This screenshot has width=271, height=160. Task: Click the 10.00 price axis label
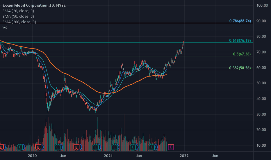[x=261, y=145]
